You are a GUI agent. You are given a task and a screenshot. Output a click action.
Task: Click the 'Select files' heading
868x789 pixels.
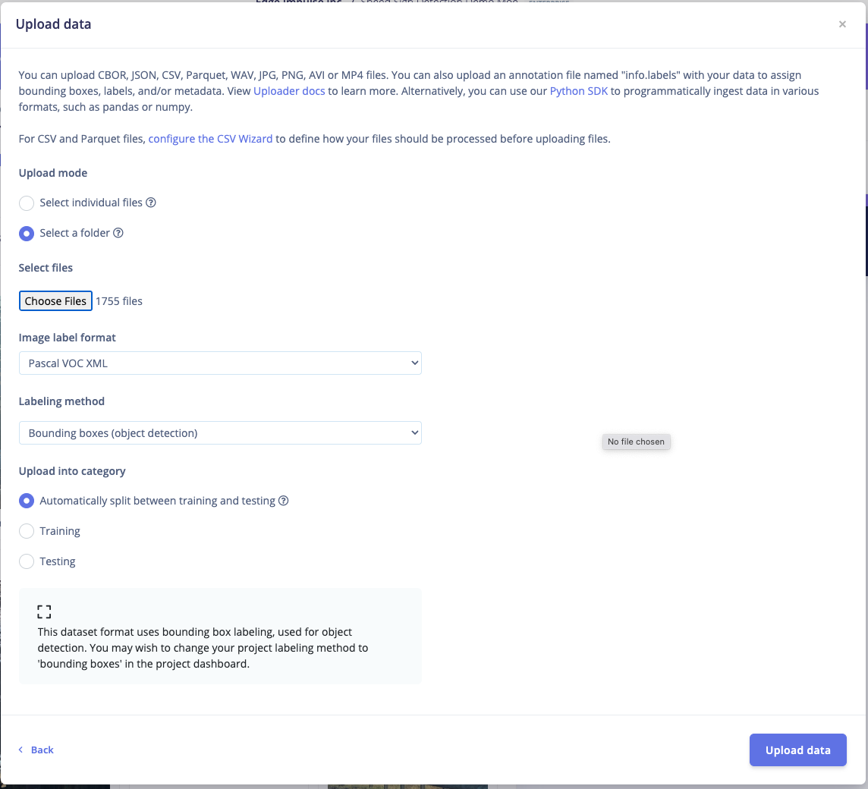coord(46,268)
